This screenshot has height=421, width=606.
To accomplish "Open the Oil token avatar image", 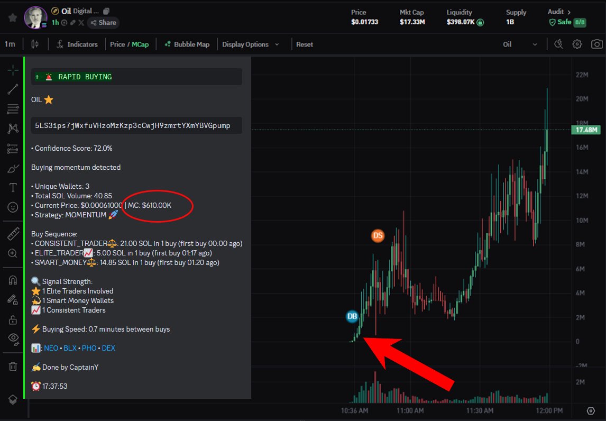I will pos(35,17).
